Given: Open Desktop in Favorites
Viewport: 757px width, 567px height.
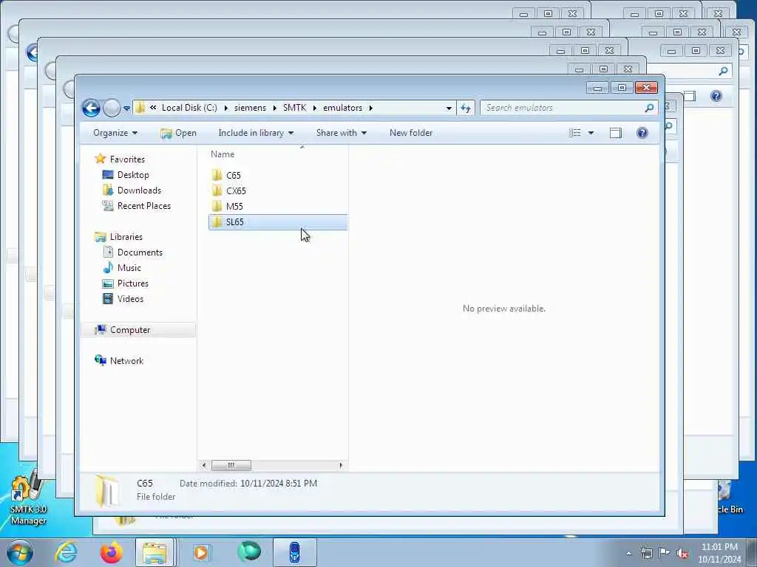Looking at the screenshot, I should pyautogui.click(x=133, y=174).
